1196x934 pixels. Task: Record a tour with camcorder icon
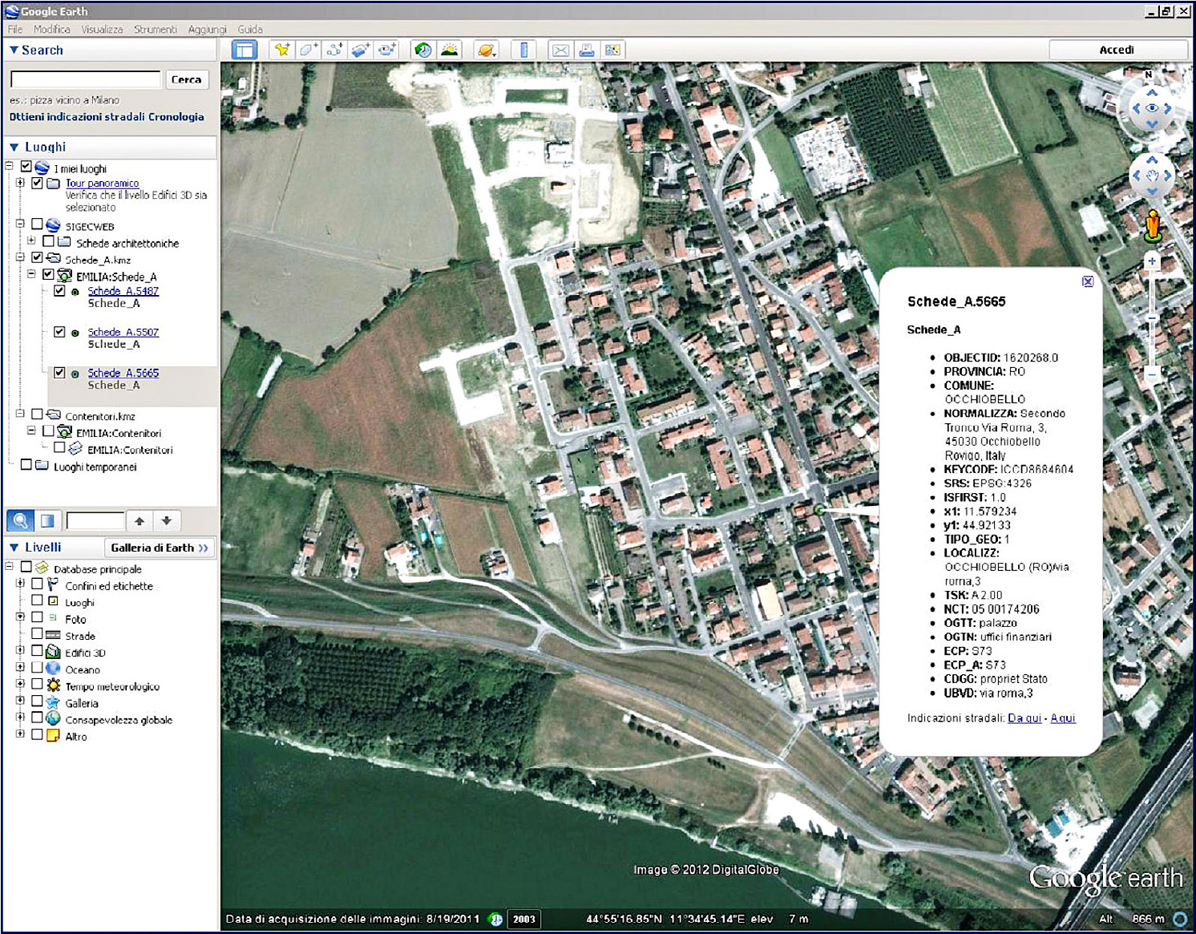tap(387, 50)
